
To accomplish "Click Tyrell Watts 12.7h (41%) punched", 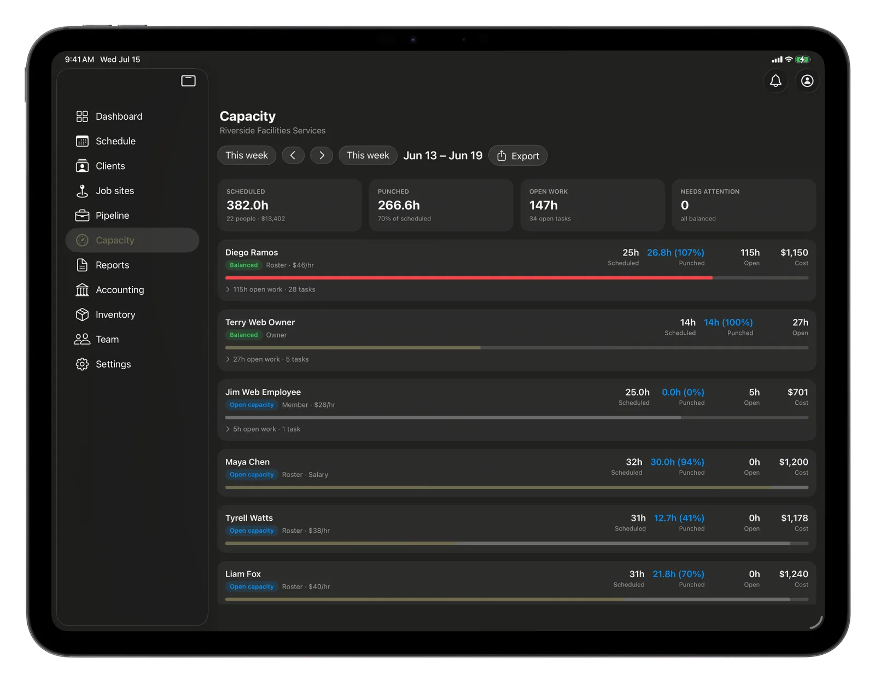I will pos(679,518).
